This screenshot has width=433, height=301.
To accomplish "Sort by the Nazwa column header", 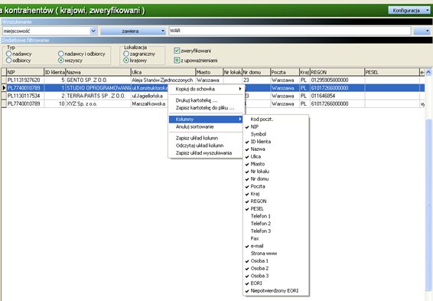I will coord(98,72).
